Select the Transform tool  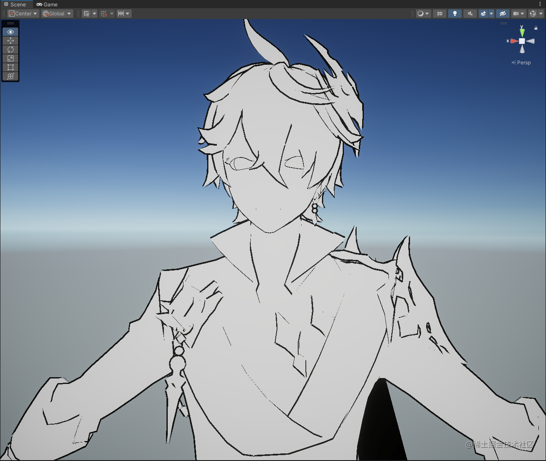tap(11, 76)
